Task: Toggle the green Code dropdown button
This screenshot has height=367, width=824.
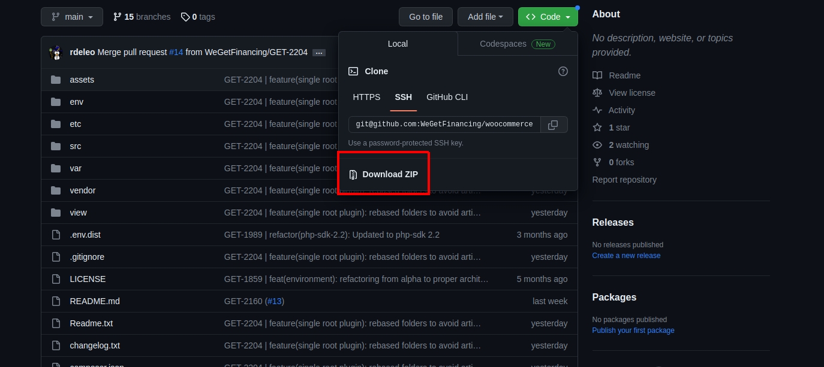Action: coord(548,17)
